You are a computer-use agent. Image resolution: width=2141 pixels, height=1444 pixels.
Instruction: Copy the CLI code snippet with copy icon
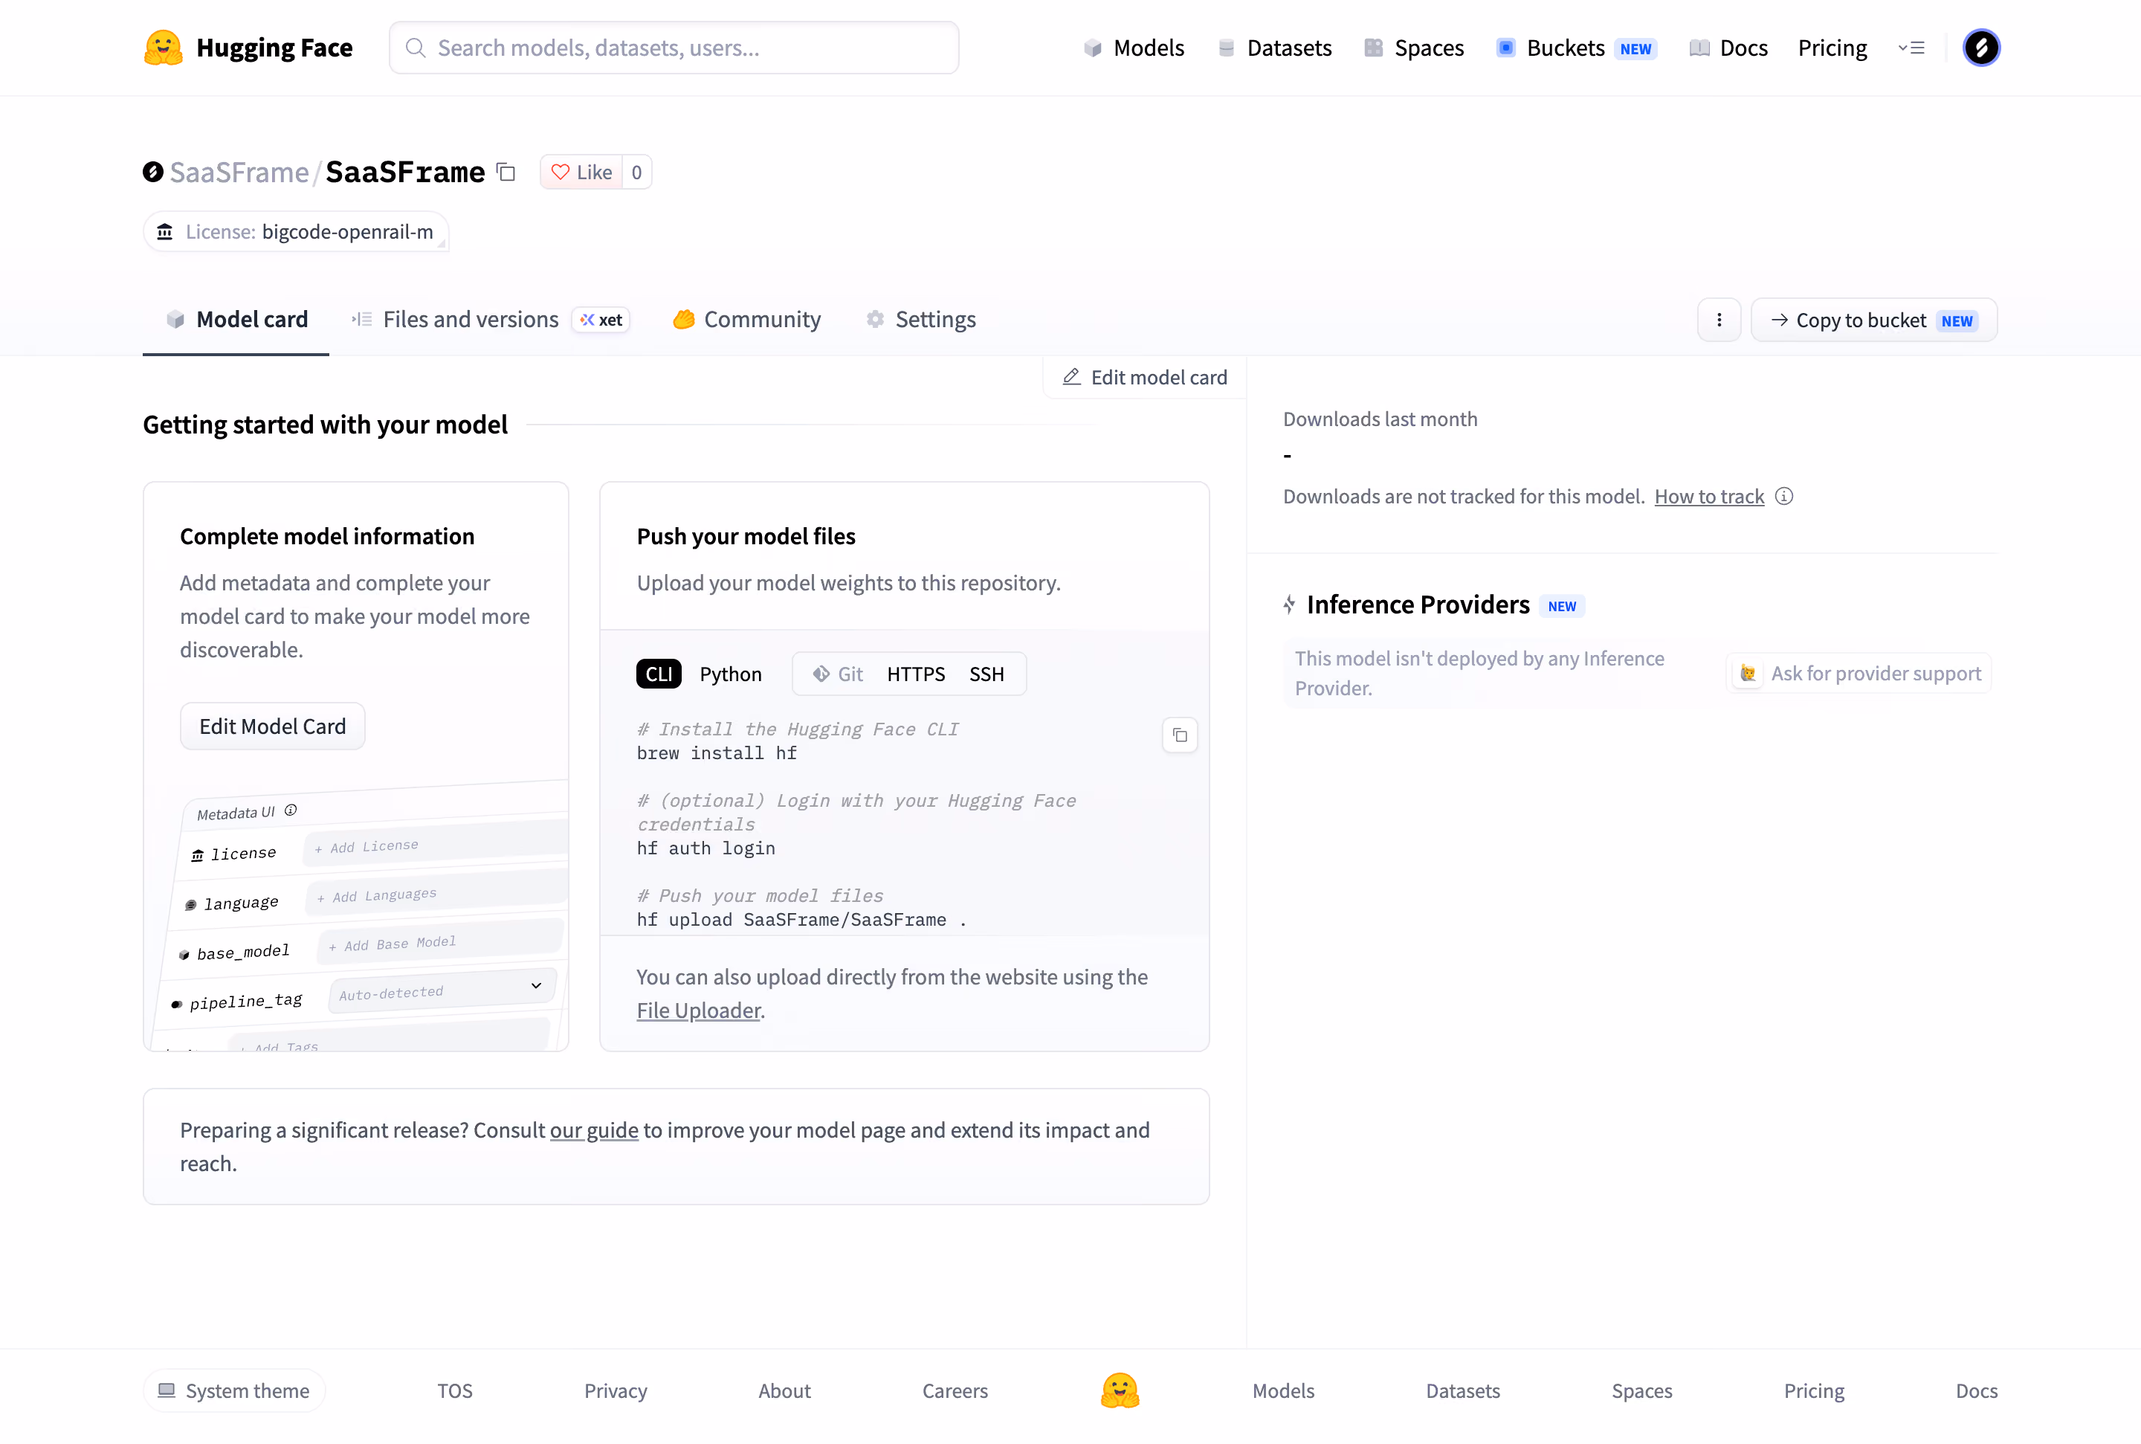click(1180, 735)
